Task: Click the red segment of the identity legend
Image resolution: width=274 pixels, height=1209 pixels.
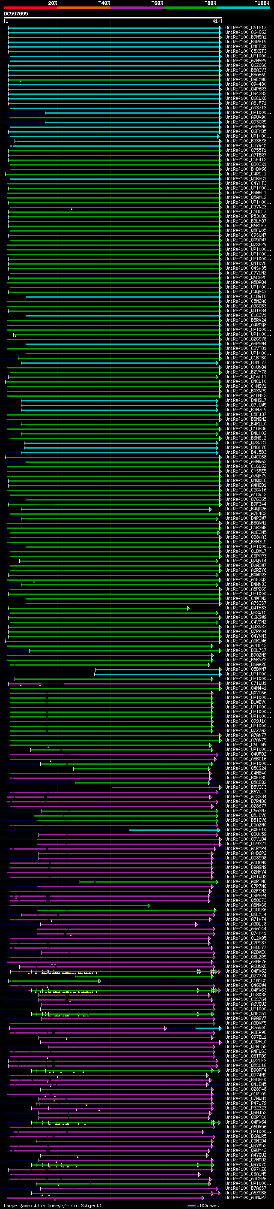Action: (30, 8)
